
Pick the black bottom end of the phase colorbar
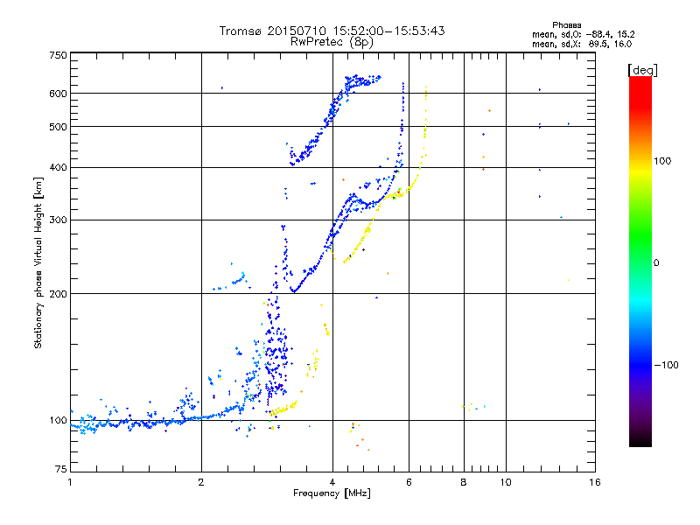tap(640, 440)
